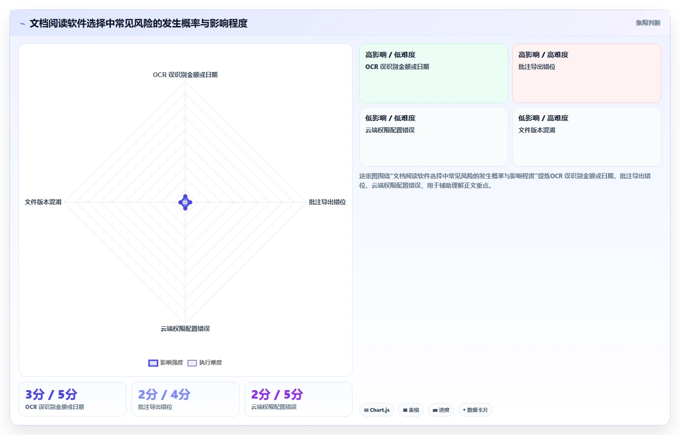680x435 pixels.
Task: Click the description paragraph starting 这张图围绕
Action: pyautogui.click(x=505, y=181)
